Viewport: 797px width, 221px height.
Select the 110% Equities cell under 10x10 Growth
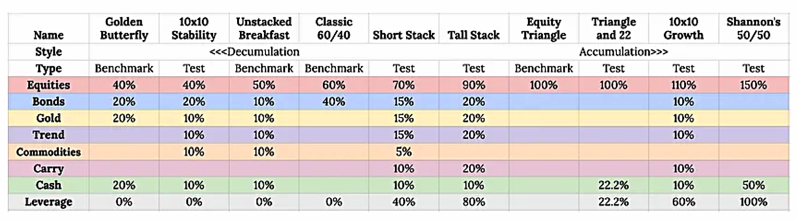pyautogui.click(x=683, y=85)
